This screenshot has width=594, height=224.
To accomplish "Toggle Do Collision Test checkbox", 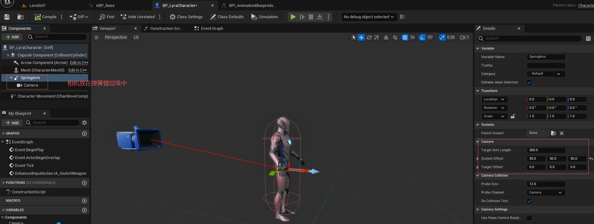I will click(529, 201).
